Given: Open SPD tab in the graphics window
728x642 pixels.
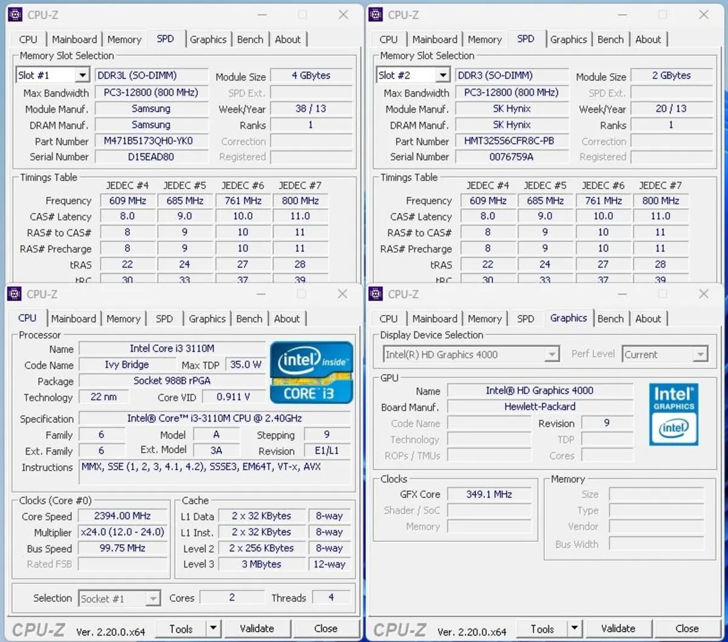Looking at the screenshot, I should coord(525,319).
